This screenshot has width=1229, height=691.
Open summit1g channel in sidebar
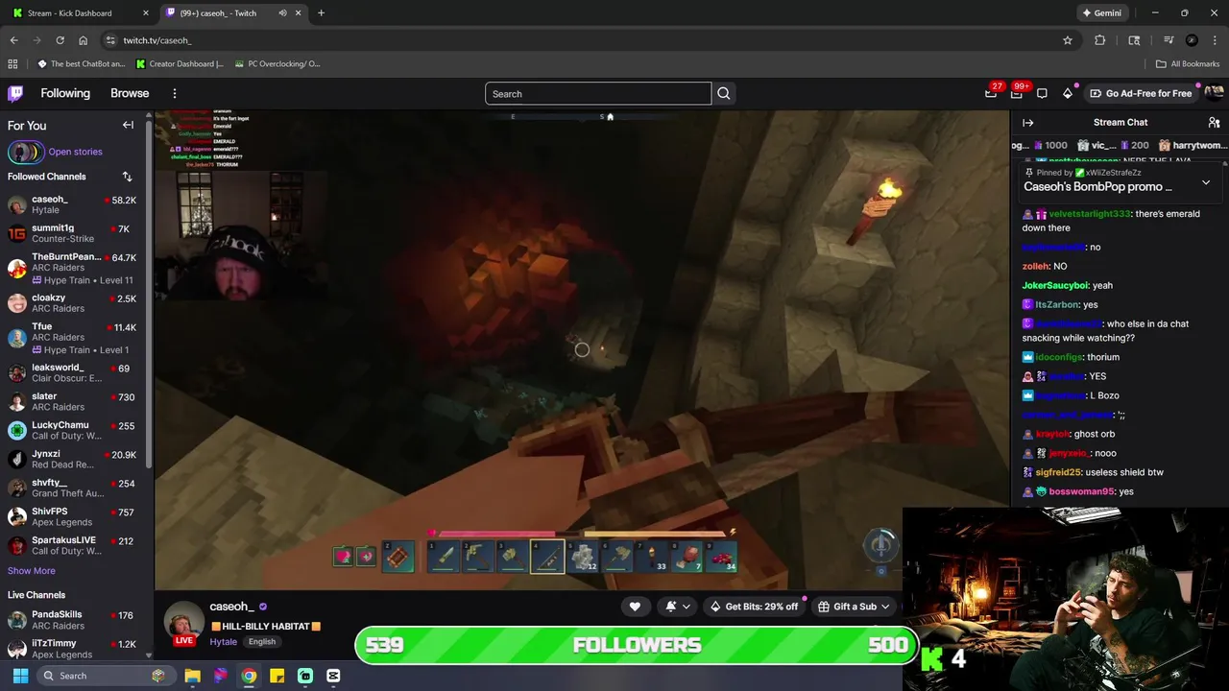tap(73, 233)
